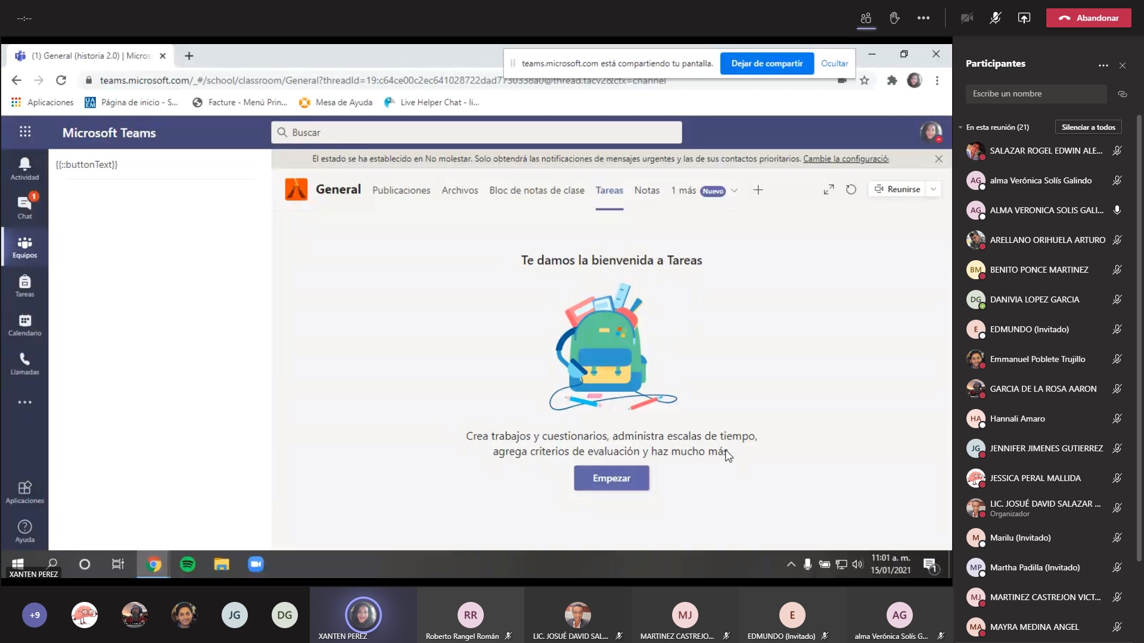Show hidden system tray icons
Screen dimensions: 1144x643
(x=791, y=564)
